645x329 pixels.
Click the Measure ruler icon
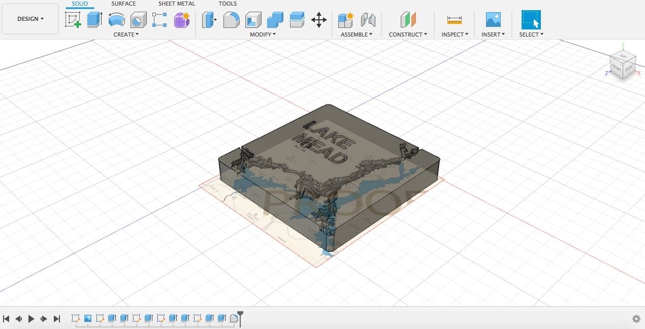454,20
